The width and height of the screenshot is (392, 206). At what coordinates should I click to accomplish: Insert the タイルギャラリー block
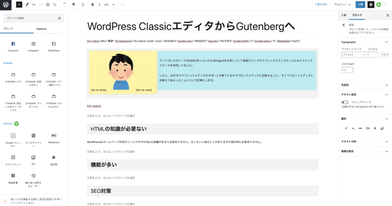(34, 140)
